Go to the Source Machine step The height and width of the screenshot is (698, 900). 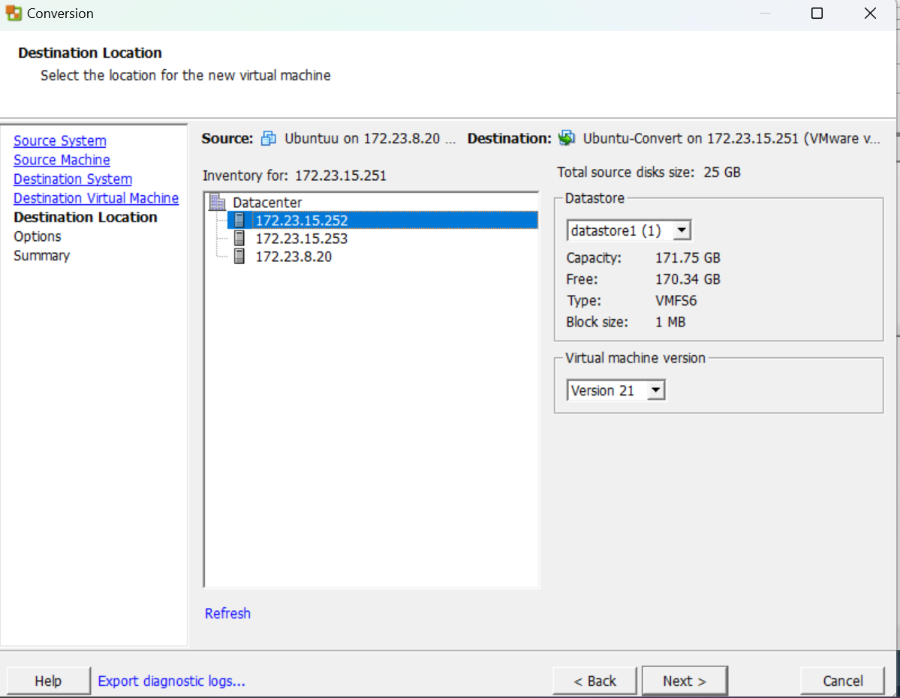62,160
